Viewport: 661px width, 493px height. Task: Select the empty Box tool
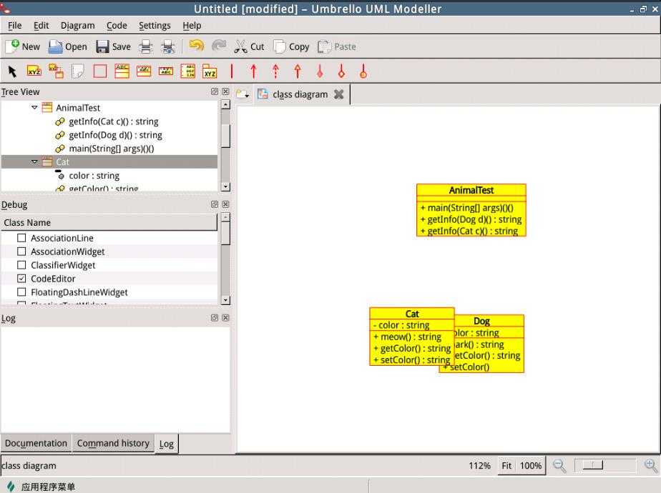[100, 71]
